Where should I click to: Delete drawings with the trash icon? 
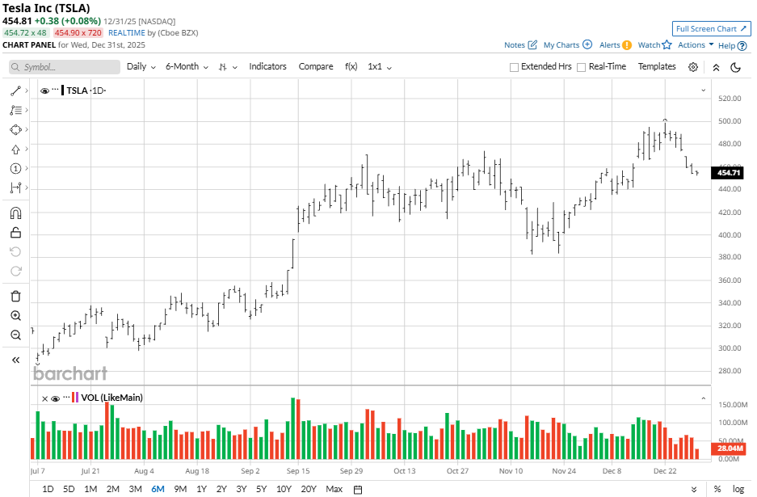tap(15, 296)
